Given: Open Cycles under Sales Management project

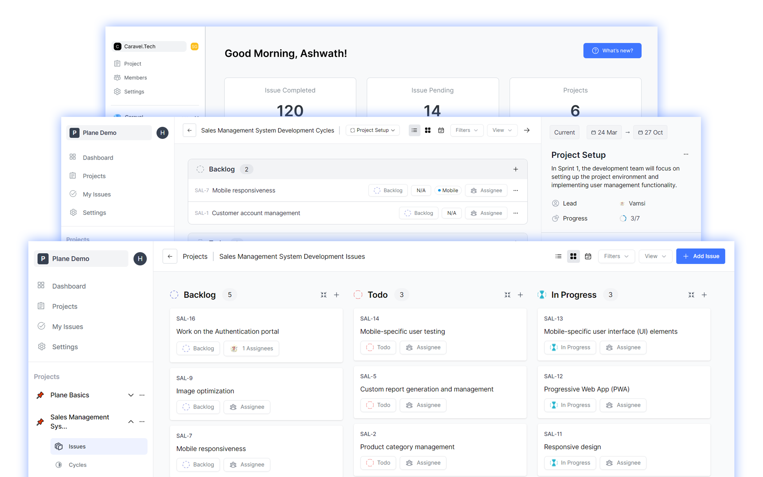Looking at the screenshot, I should (x=77, y=465).
